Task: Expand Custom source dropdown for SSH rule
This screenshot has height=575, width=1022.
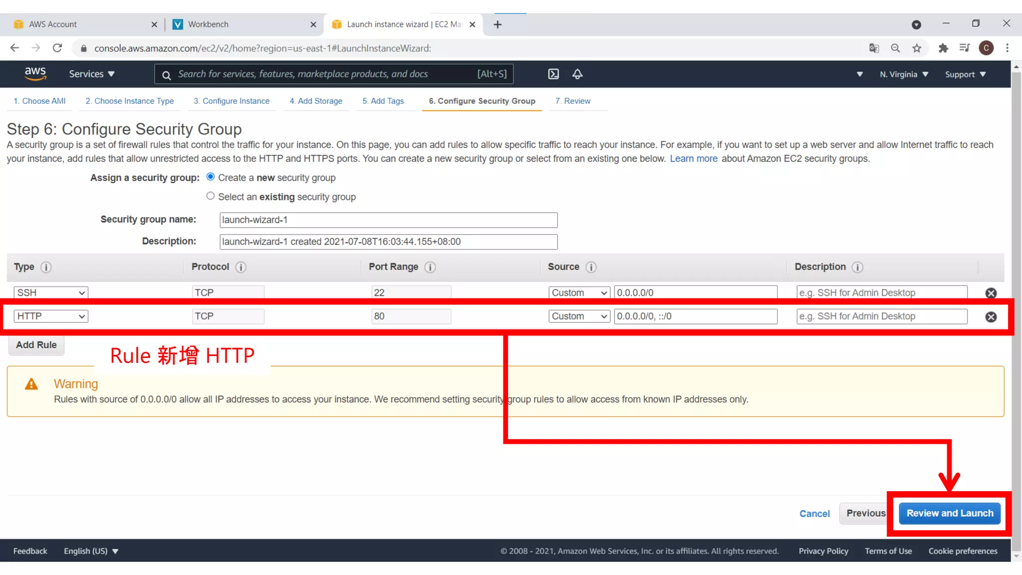Action: point(579,293)
